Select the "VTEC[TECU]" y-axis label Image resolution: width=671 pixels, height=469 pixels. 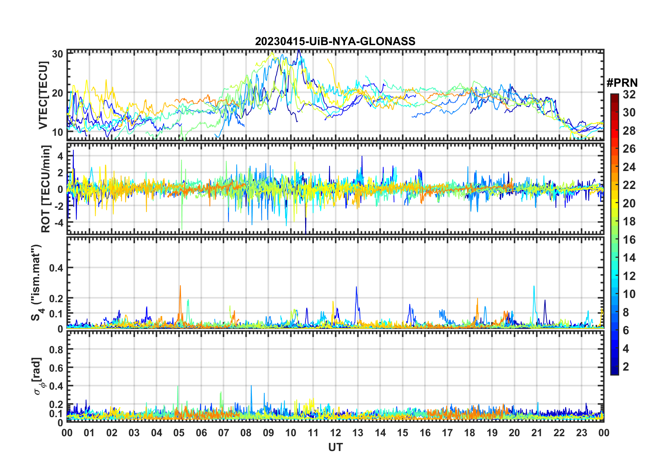tap(43, 96)
